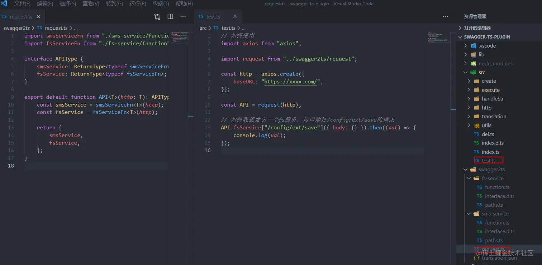Close the test.ts tab
Viewport: 542px width, 265px height.
(x=235, y=16)
